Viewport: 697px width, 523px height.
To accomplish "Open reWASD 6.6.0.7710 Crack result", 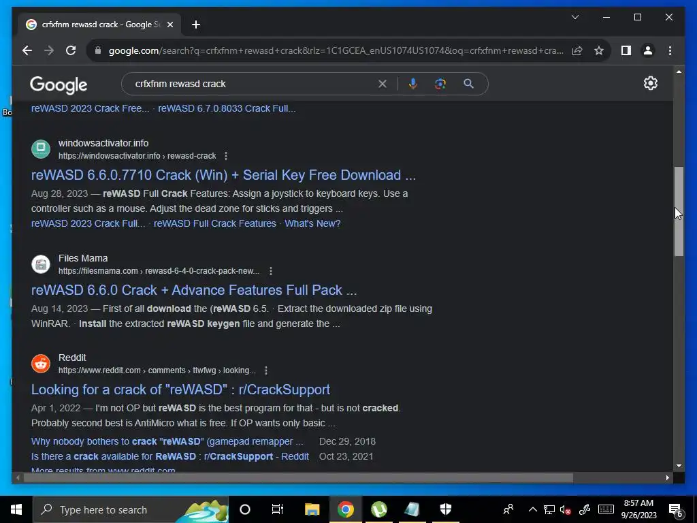I will coord(223,175).
